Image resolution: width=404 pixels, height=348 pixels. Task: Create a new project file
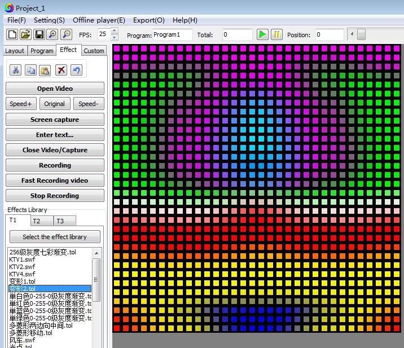[x=12, y=34]
